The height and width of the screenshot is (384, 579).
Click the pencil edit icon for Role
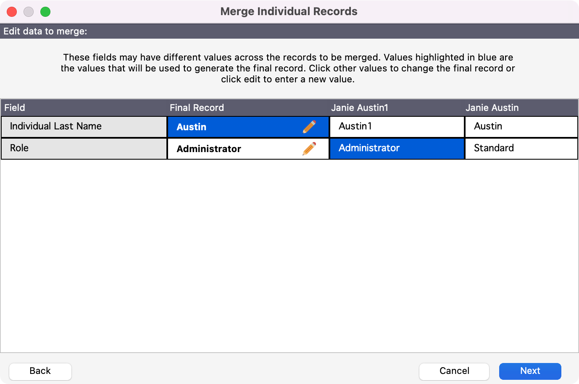309,149
